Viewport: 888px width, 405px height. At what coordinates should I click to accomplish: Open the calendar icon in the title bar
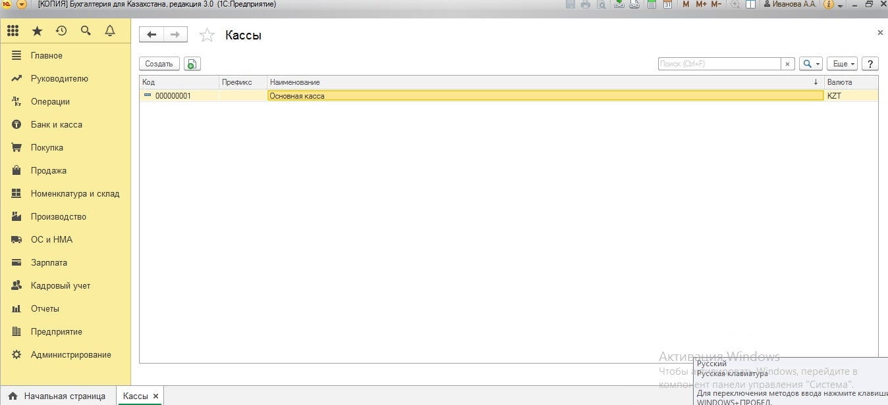click(667, 5)
